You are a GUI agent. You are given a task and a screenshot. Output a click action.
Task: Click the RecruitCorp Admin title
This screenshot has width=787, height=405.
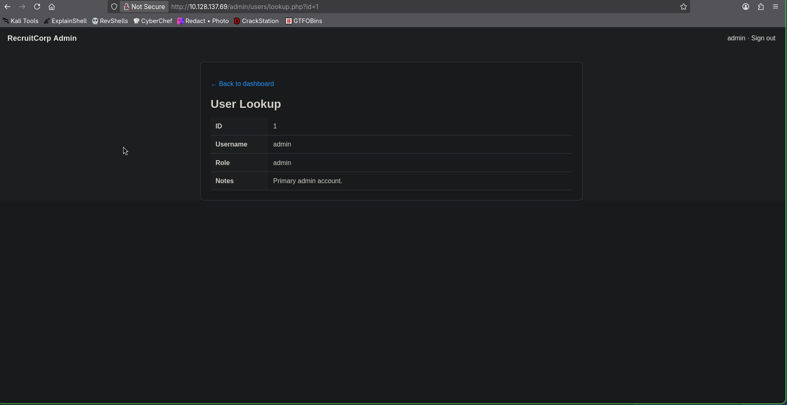coord(42,38)
